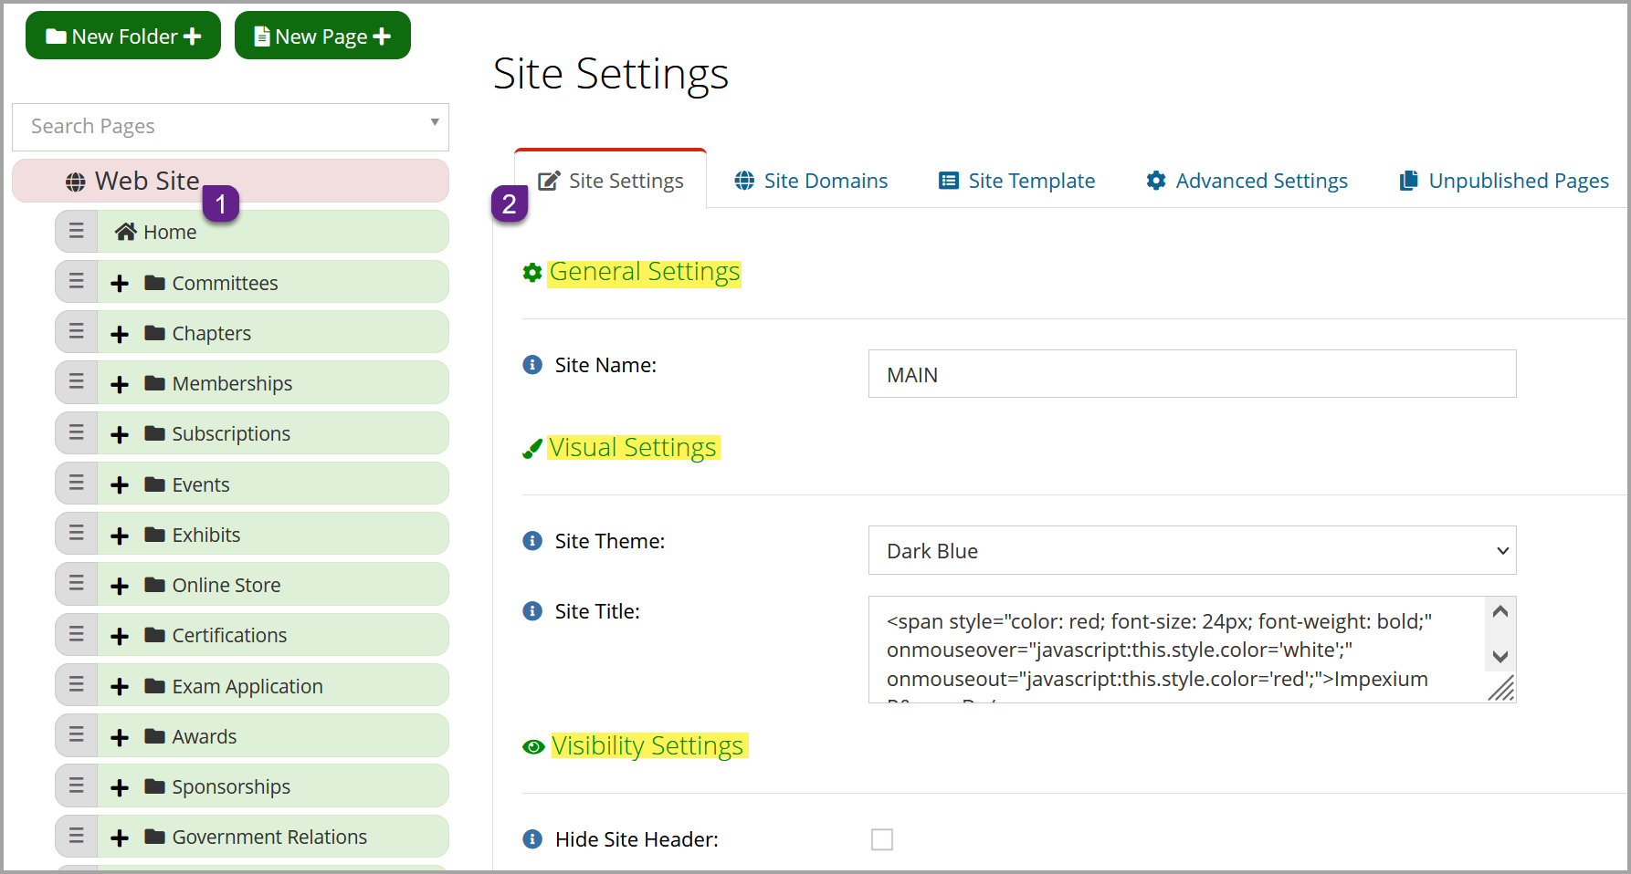Select the Home page in tree
This screenshot has height=874, width=1631.
(x=273, y=232)
